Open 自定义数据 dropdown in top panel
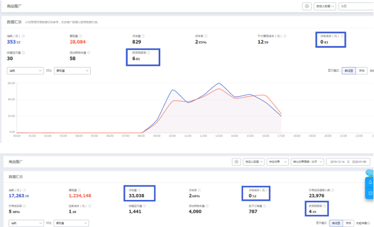This screenshot has height=227, width=374. [325, 6]
